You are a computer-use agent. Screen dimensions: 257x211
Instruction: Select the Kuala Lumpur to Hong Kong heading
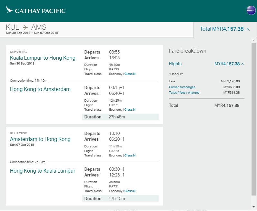click(x=43, y=58)
